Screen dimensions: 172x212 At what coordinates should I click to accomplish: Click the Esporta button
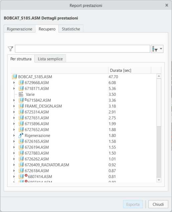pos(133,204)
